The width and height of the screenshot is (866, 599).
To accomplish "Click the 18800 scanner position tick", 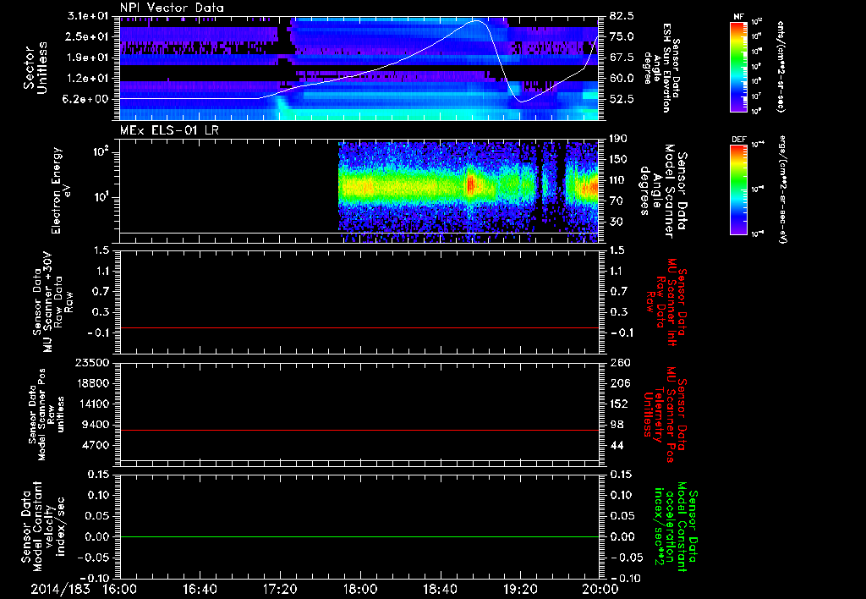I will (x=93, y=383).
